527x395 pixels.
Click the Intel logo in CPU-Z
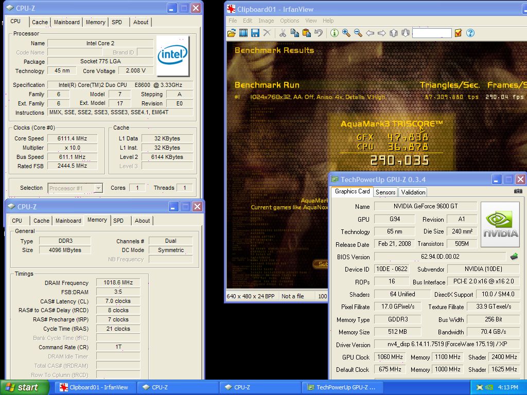(173, 56)
